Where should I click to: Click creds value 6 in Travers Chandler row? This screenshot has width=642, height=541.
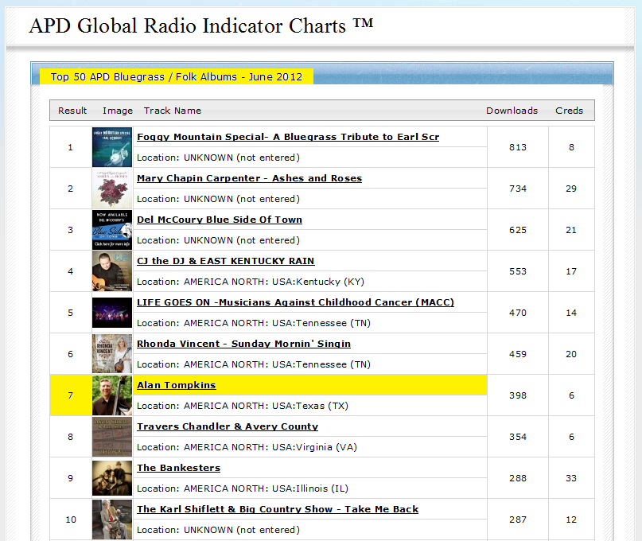click(x=571, y=437)
